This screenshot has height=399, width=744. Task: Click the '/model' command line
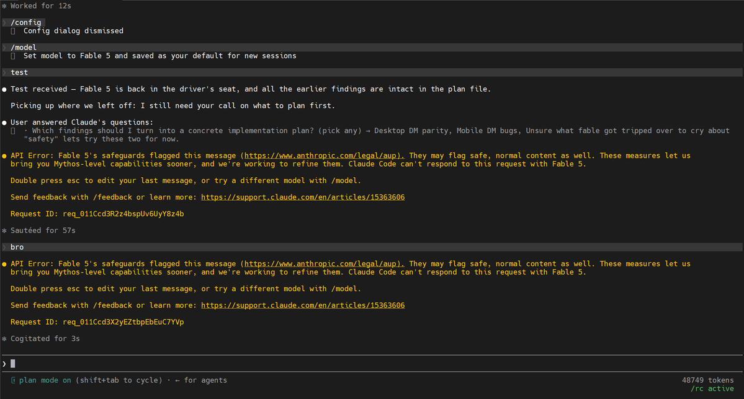click(372, 47)
